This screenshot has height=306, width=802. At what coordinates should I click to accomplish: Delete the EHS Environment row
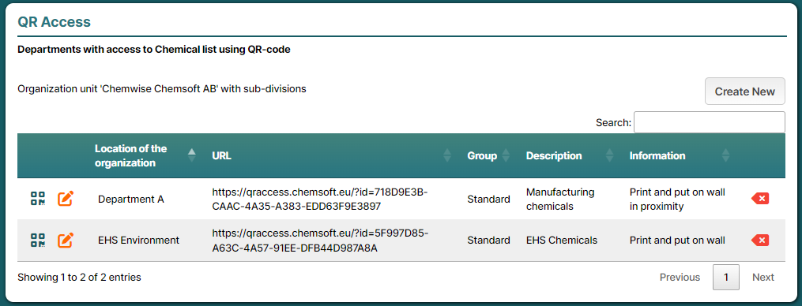pos(760,240)
